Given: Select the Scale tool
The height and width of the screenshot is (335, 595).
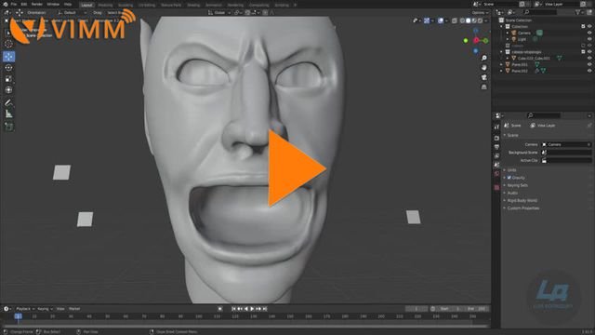Looking at the screenshot, I should tap(8, 79).
